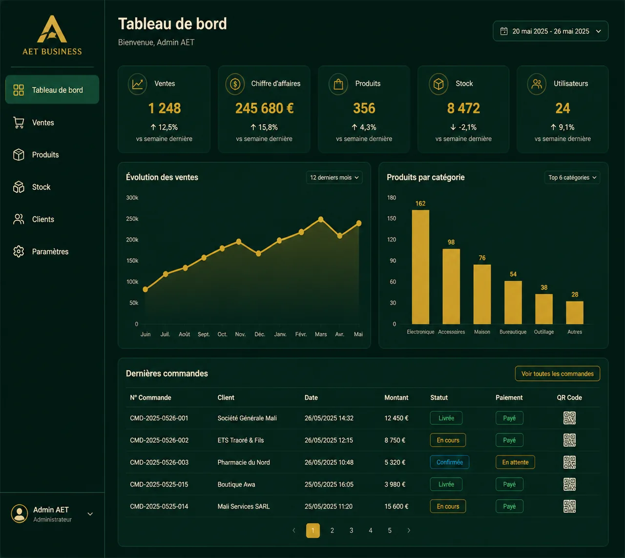Go to page 2 of orders

pos(332,530)
